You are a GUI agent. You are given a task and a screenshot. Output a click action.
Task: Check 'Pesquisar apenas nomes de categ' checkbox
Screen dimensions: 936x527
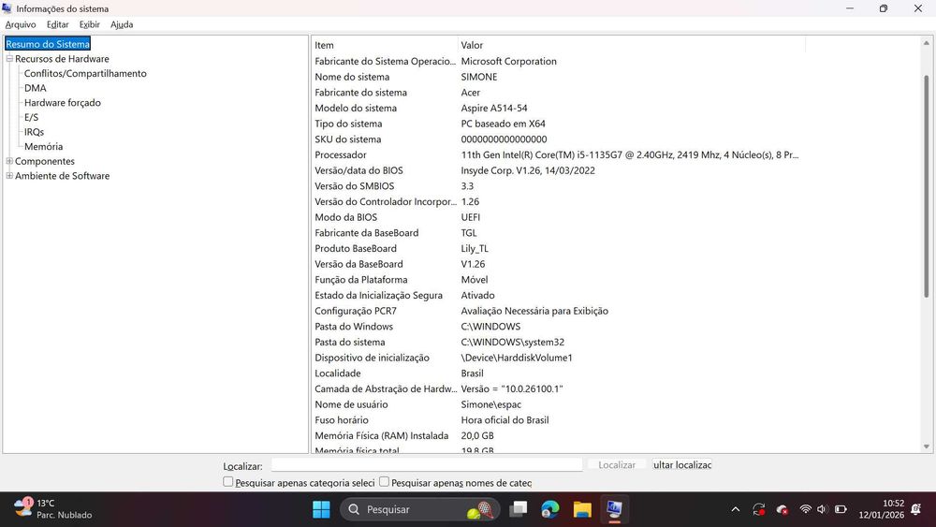(x=384, y=482)
